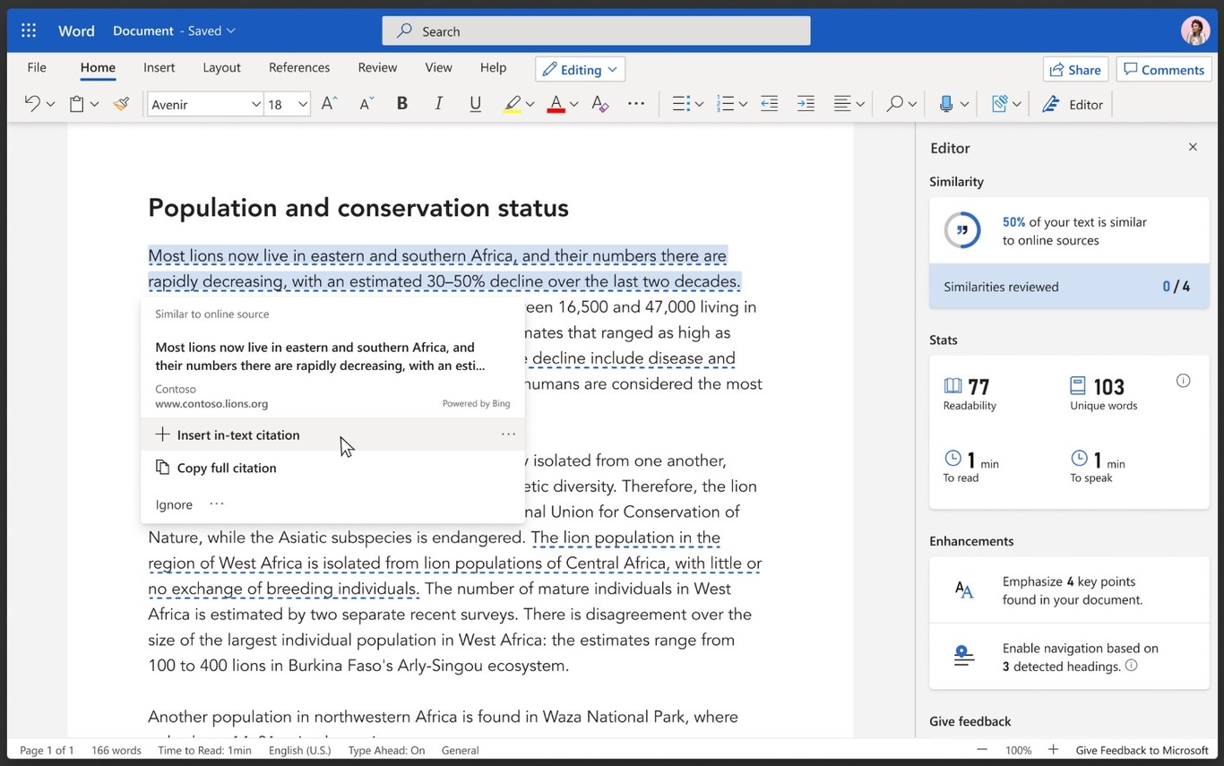Expand the Avenir font name dropdown
The height and width of the screenshot is (766, 1224).
pos(255,105)
